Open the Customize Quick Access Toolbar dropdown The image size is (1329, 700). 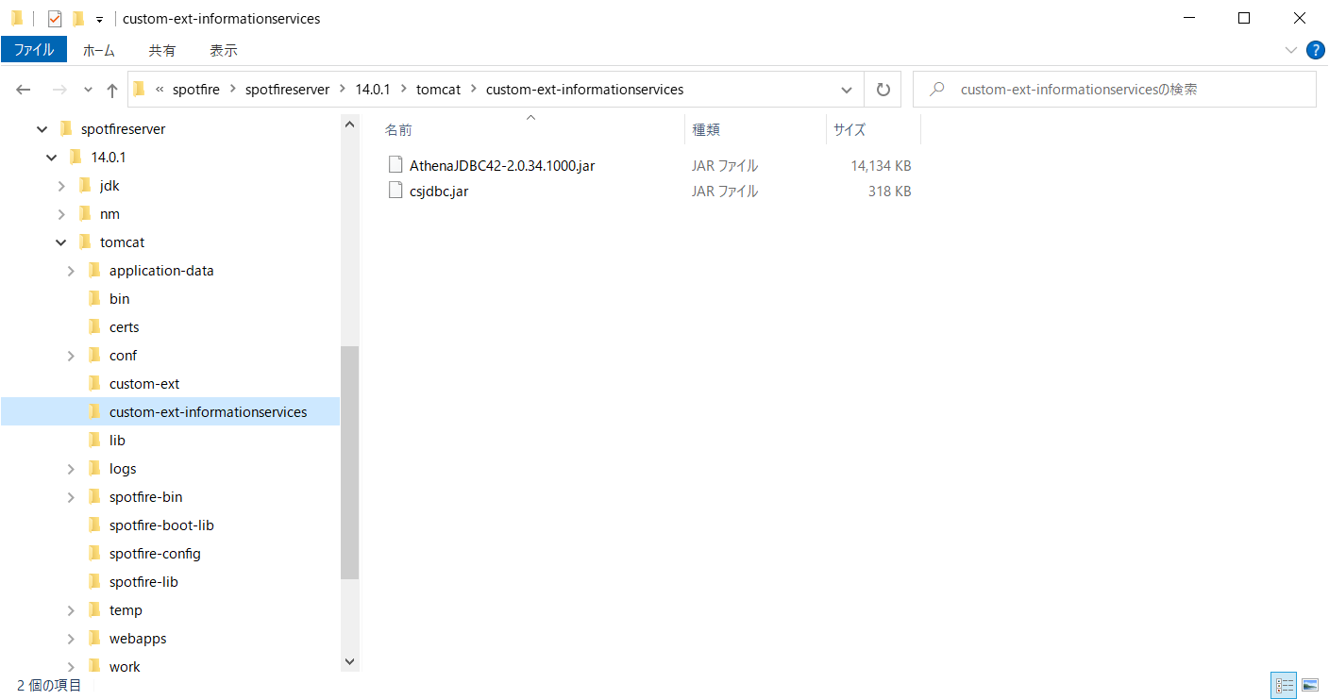point(99,19)
